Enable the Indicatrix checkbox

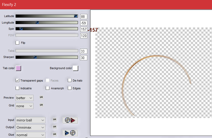17,88
